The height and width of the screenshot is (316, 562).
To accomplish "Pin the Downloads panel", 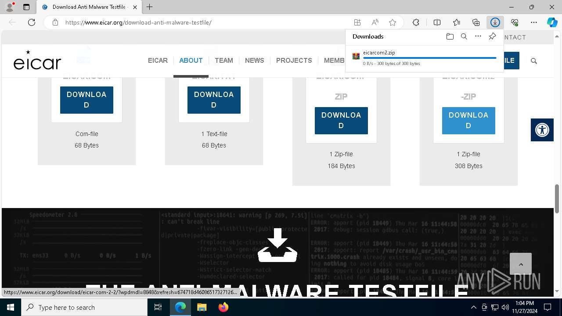I will click(492, 36).
